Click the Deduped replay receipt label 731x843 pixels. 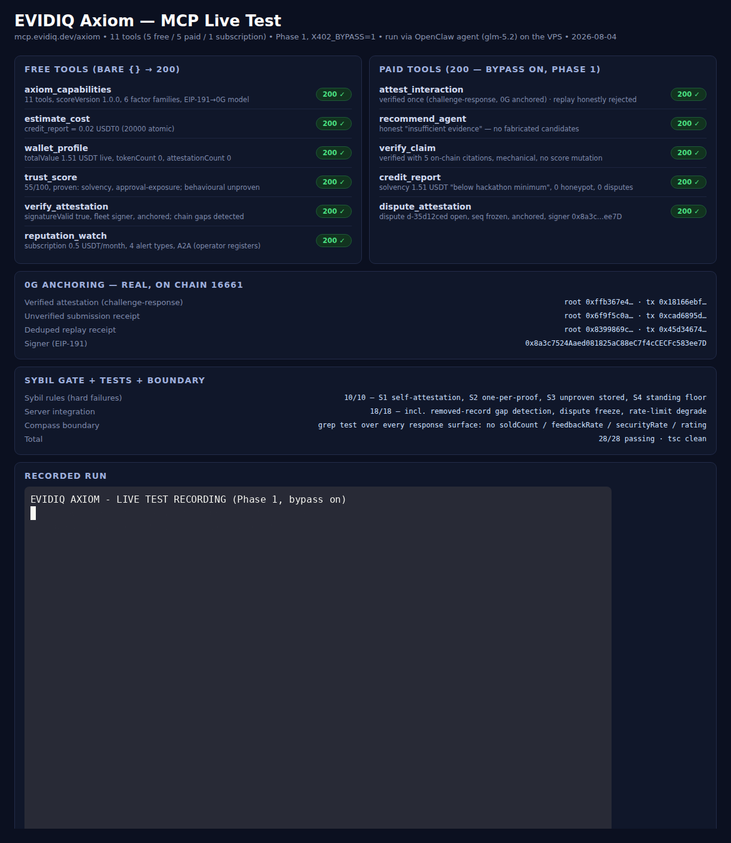click(x=70, y=330)
